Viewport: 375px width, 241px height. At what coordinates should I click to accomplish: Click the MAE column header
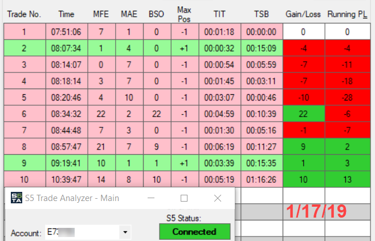[x=129, y=14]
